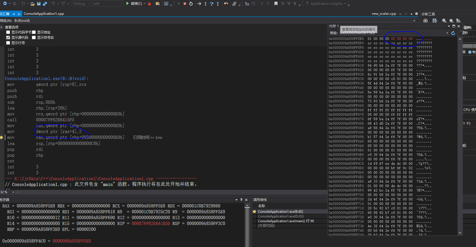
Task: Click the Step Into icon
Action: pos(205,4)
